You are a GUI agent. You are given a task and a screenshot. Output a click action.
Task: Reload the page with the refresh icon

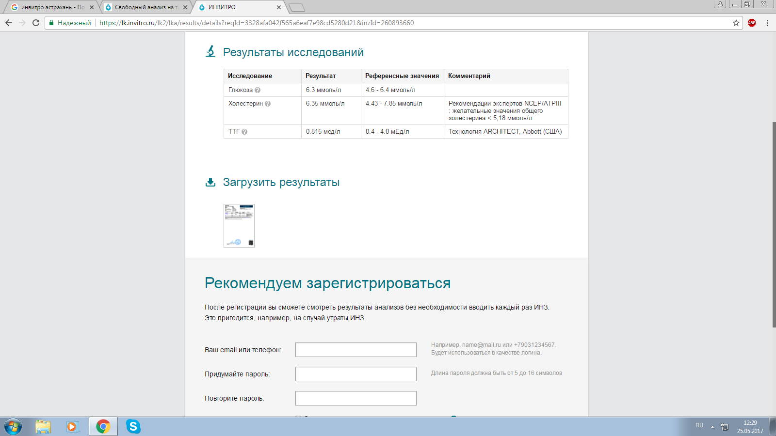(36, 23)
